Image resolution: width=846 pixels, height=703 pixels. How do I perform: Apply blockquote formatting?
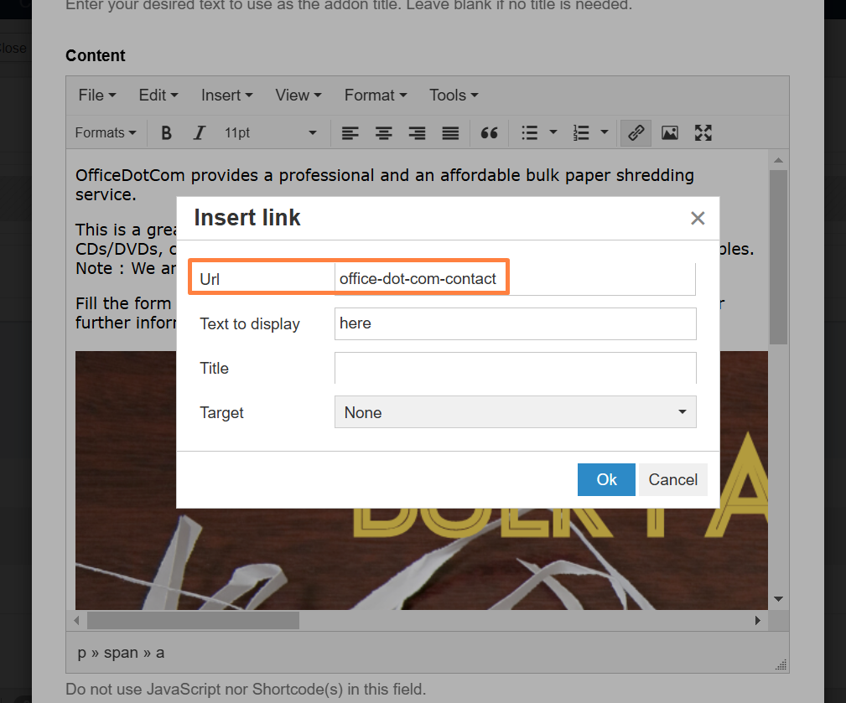(x=489, y=132)
